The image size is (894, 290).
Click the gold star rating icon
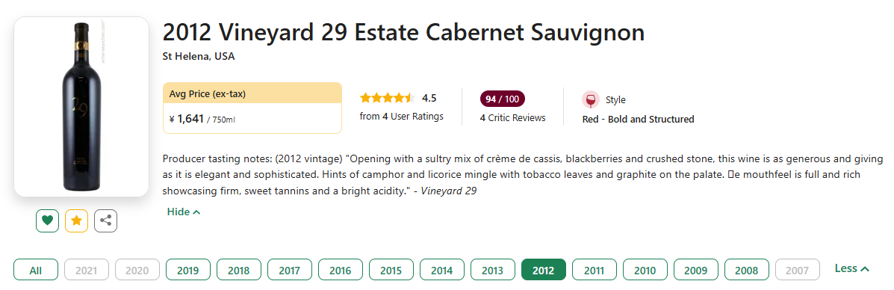(76, 220)
